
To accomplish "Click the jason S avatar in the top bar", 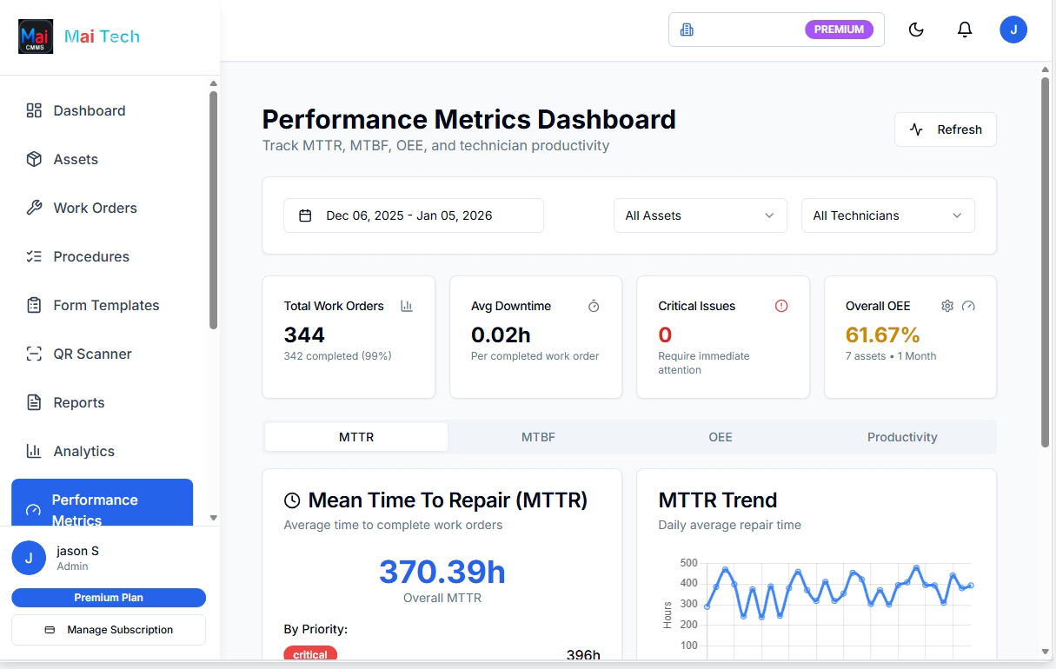I will 1013,29.
